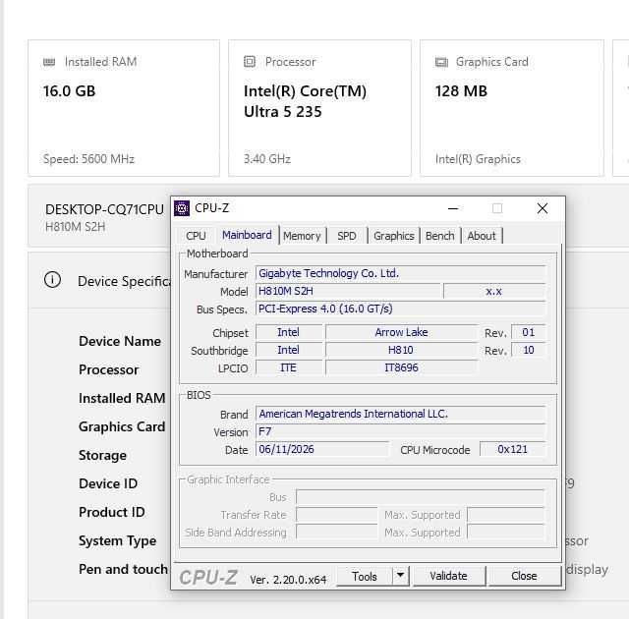Screen dimensions: 629x619
Task: Click 'DESKTOP-CQ71CPU' device name
Action: [105, 209]
